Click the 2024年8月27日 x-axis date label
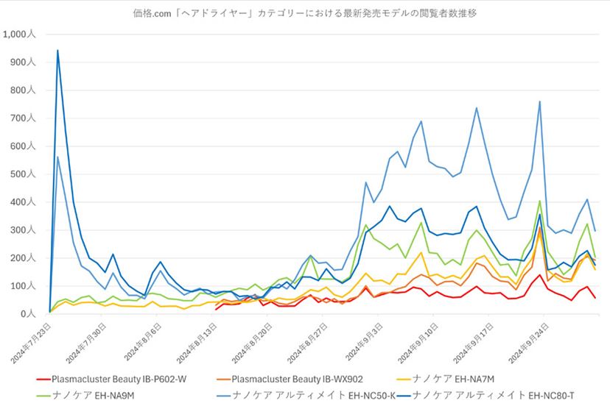610x406 pixels. 308,343
